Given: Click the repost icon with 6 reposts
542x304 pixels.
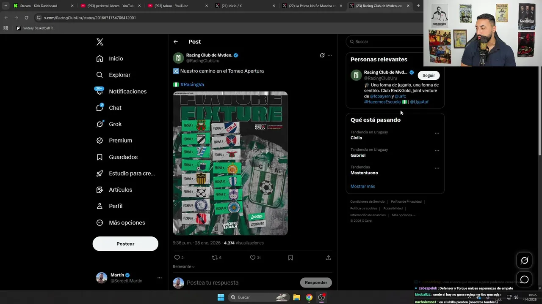Looking at the screenshot, I should (215, 258).
